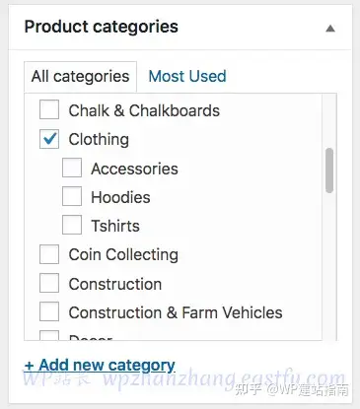Tick the Hoodies subcategory checkbox

[x=72, y=196]
